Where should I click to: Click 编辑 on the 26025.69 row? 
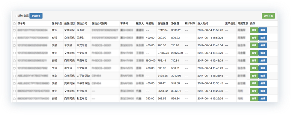(263, 53)
